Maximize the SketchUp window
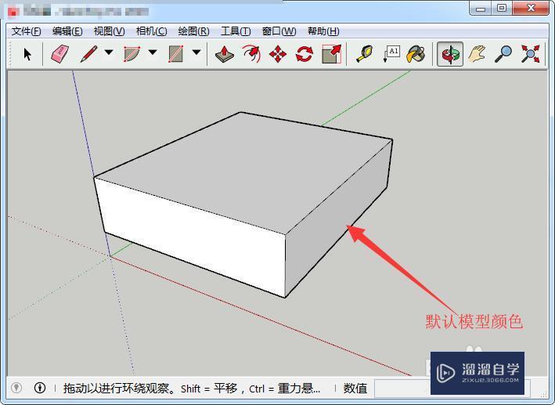Viewport: 555px width, 405px height. coord(502,8)
